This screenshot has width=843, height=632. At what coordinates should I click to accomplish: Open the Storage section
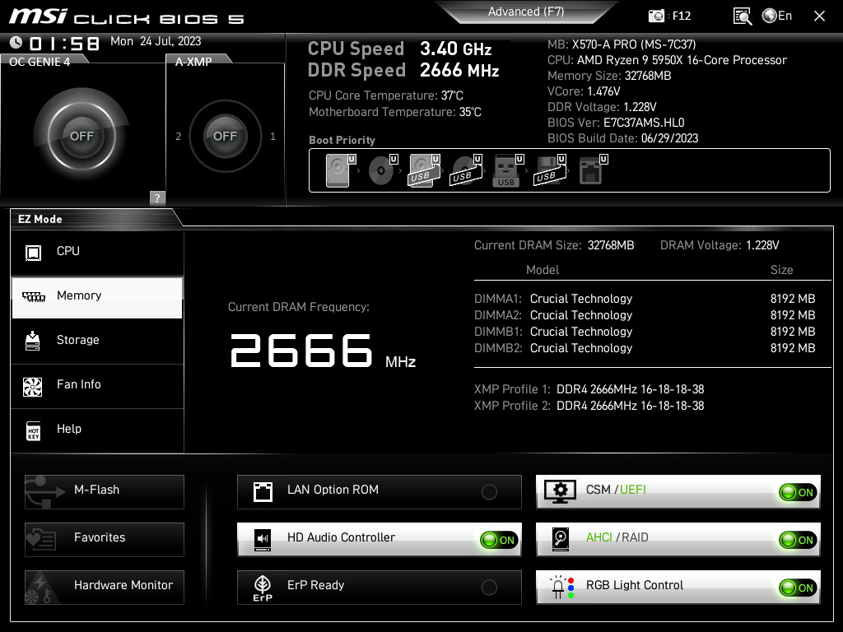coord(97,342)
